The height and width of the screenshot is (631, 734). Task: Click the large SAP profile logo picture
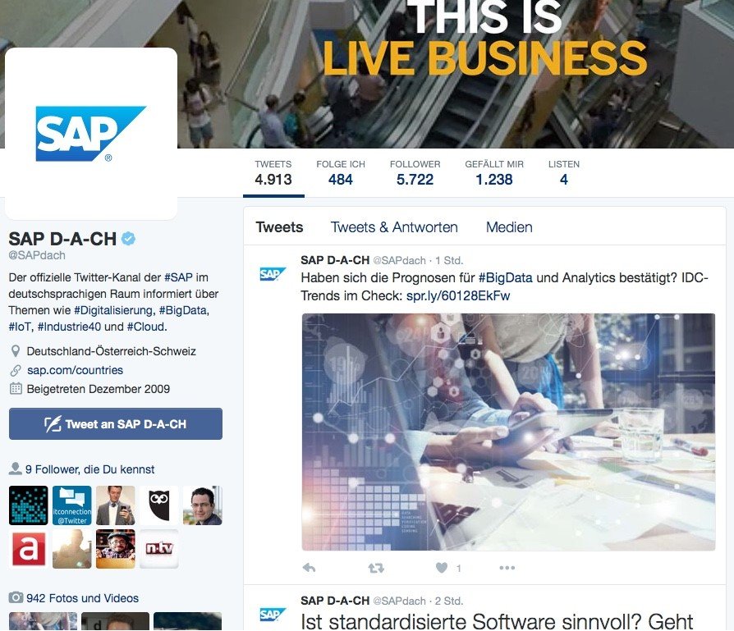(x=91, y=133)
